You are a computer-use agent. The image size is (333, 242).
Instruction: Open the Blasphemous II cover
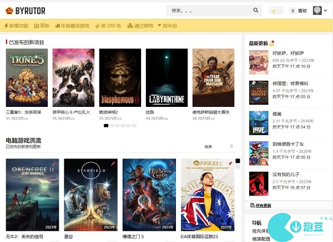120,78
